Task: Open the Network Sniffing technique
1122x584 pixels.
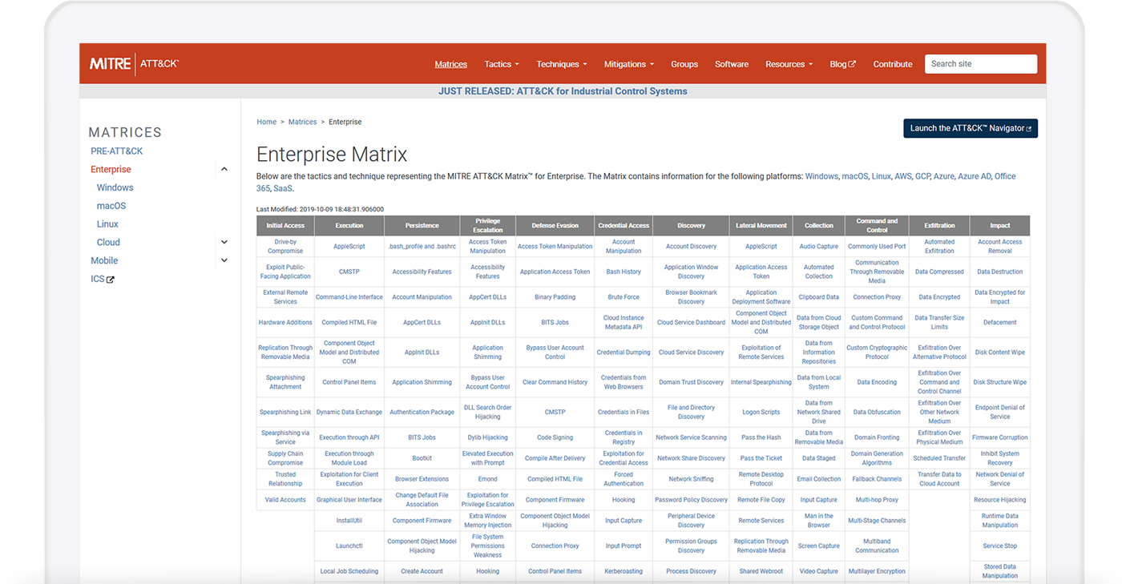Action: (x=691, y=479)
